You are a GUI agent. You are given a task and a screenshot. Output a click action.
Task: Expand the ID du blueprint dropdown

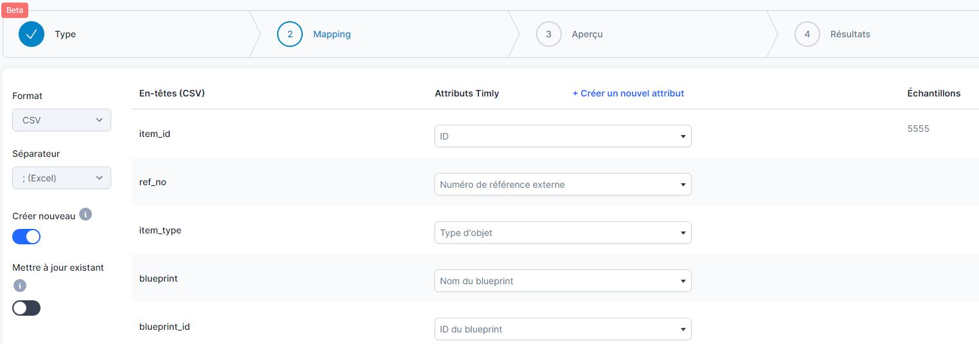point(562,329)
